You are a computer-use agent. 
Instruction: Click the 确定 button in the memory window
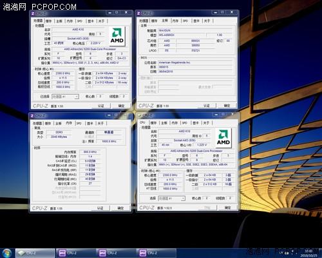coord(120,208)
